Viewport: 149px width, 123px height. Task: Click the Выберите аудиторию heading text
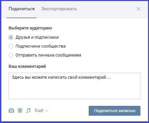click(x=30, y=28)
